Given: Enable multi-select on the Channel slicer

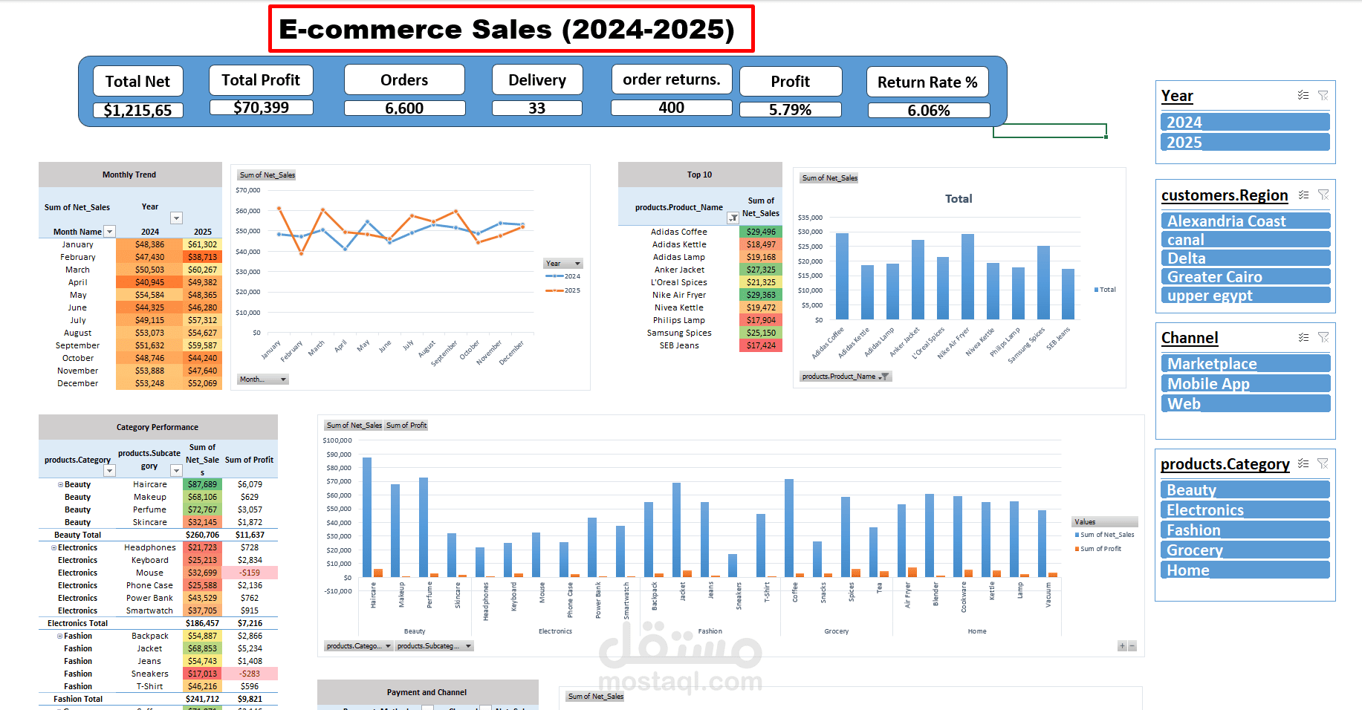Looking at the screenshot, I should (x=1303, y=337).
